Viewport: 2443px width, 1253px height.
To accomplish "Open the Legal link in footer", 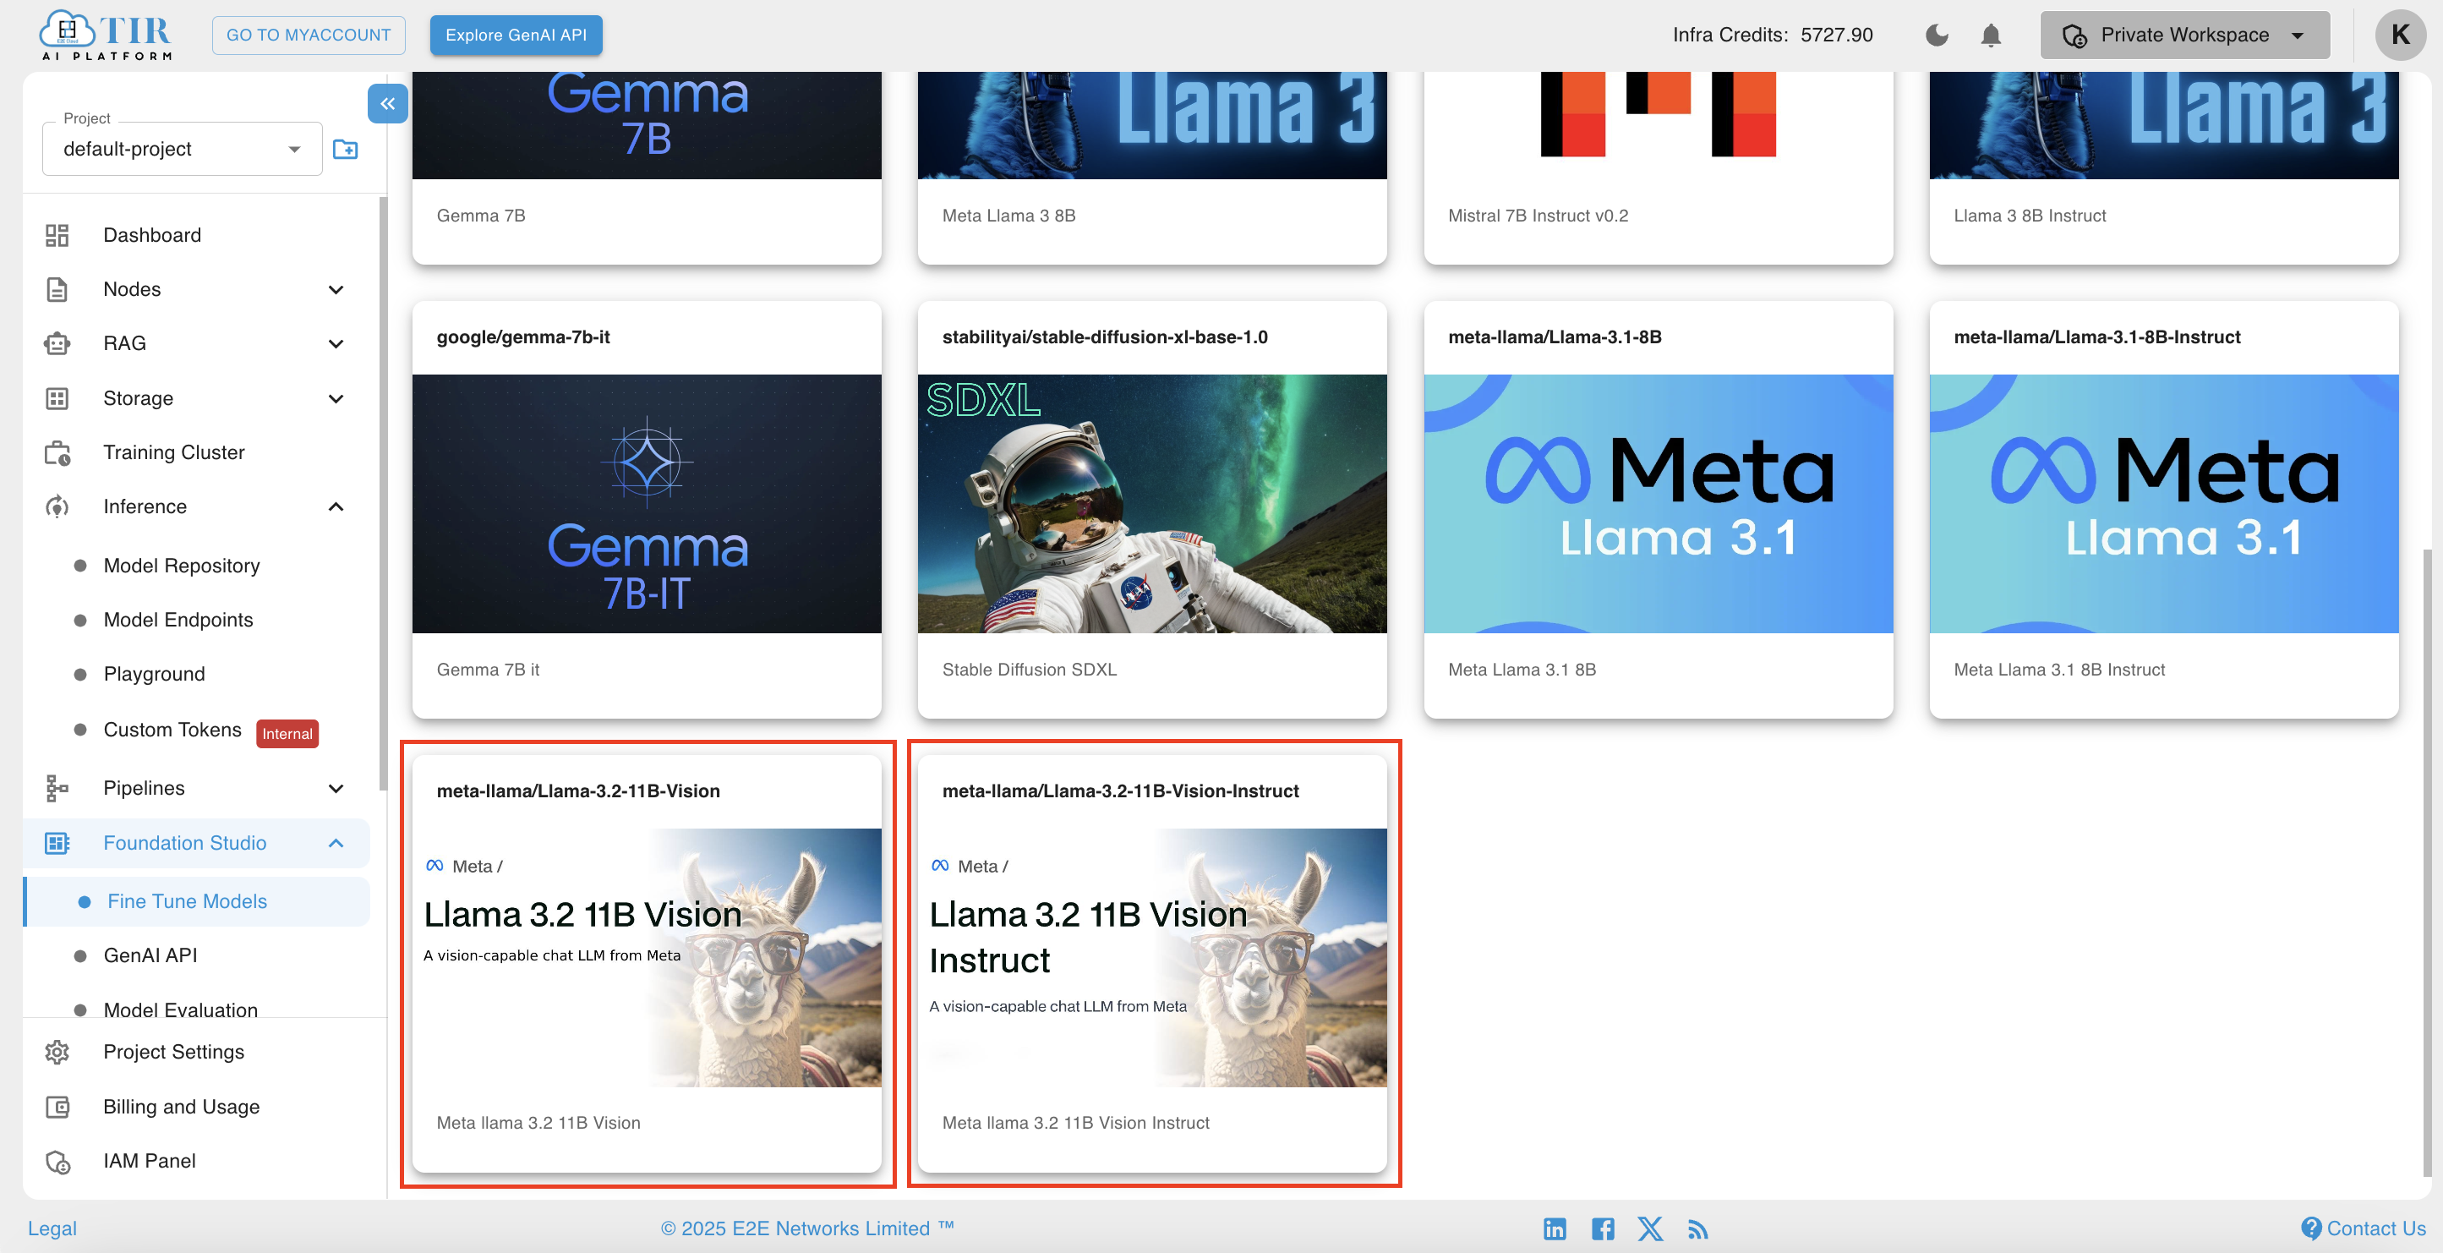I will tap(52, 1229).
